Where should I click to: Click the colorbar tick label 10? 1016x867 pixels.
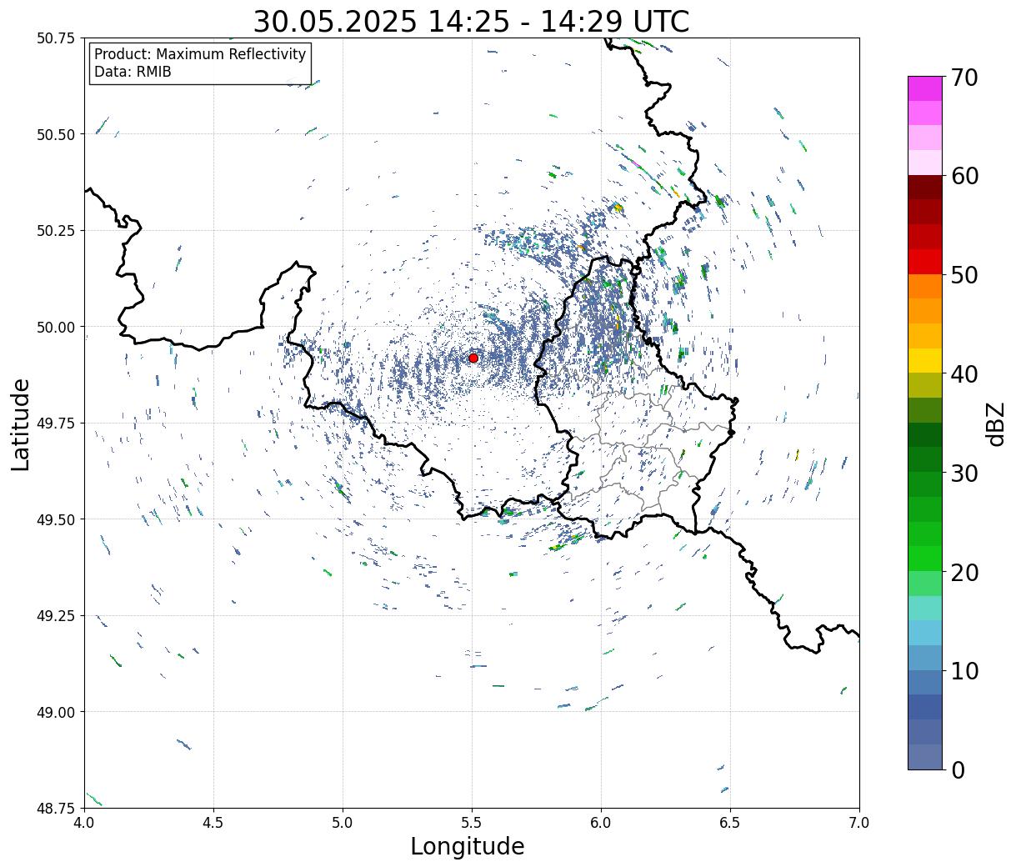(964, 670)
